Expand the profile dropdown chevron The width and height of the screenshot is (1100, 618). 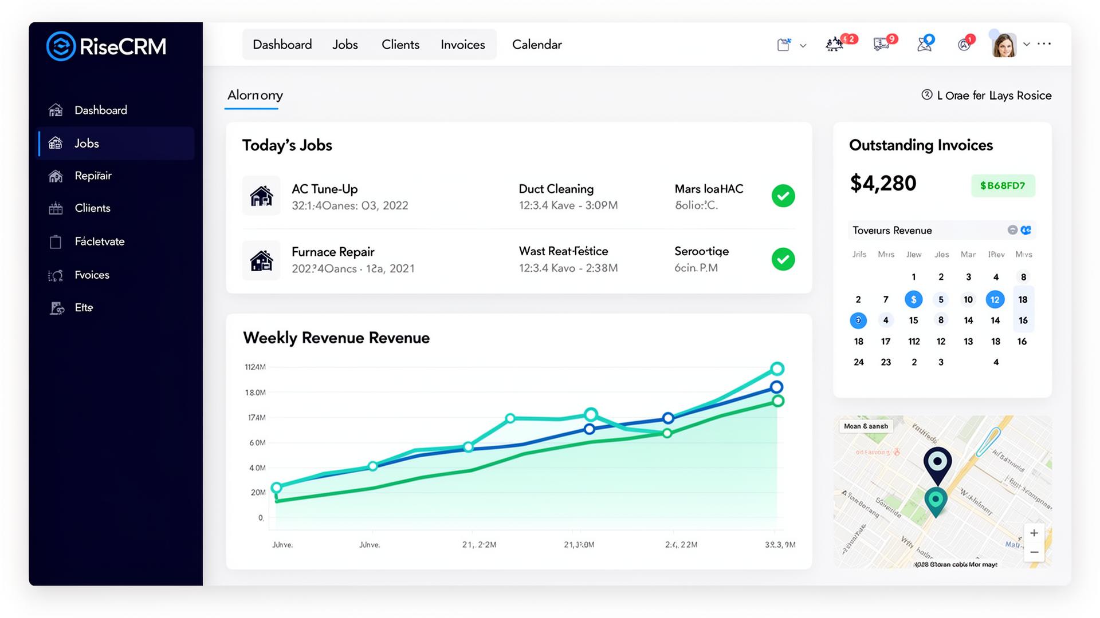[x=1026, y=44]
